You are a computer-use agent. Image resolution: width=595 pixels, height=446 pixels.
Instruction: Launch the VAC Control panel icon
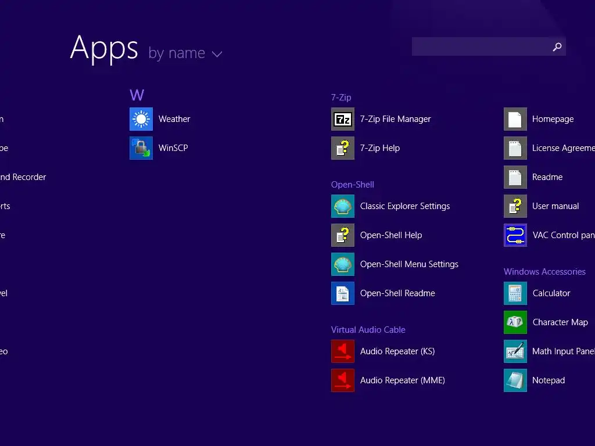515,235
